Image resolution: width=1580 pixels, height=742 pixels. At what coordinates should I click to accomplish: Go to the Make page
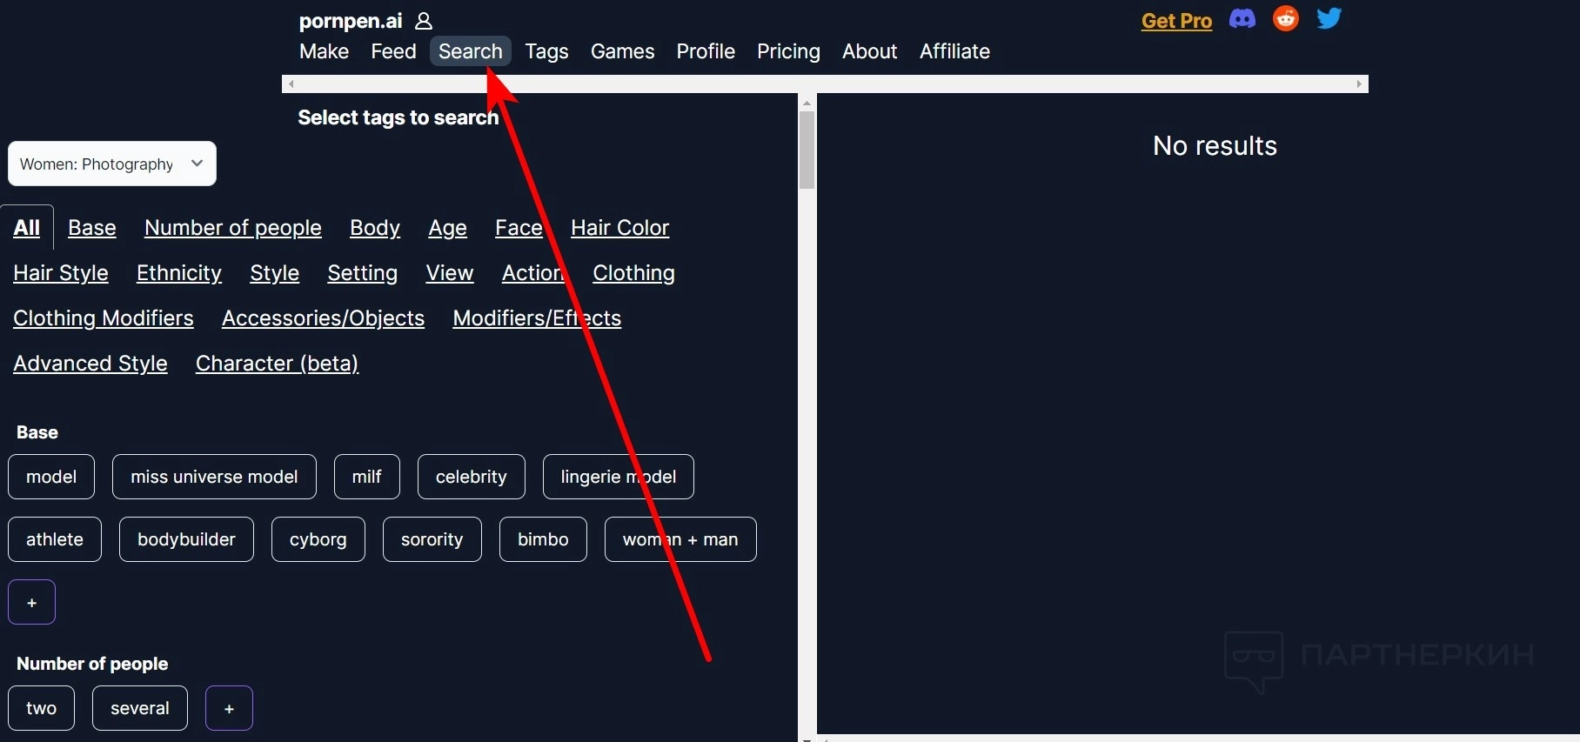[324, 51]
